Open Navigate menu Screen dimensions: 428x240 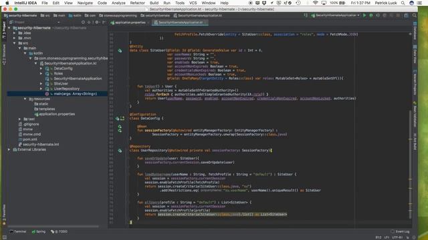click(85, 3)
